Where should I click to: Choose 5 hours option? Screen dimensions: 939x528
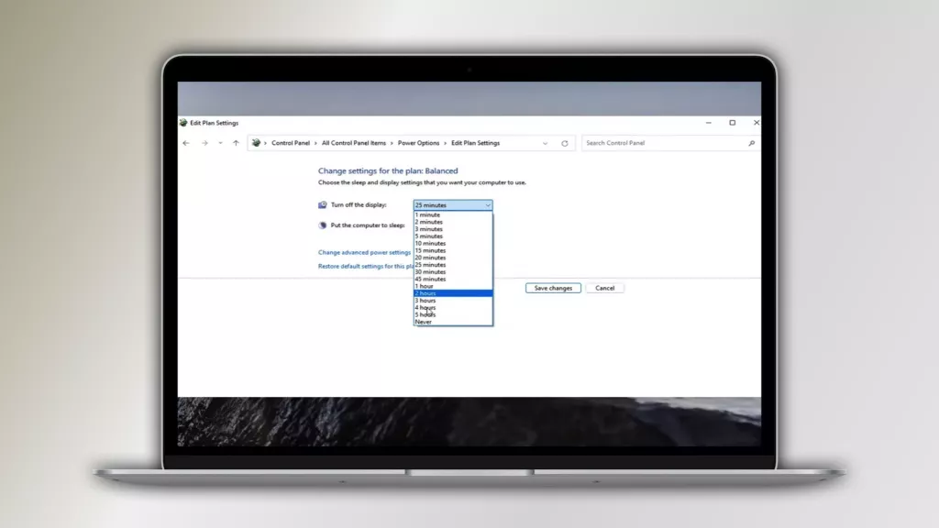453,315
